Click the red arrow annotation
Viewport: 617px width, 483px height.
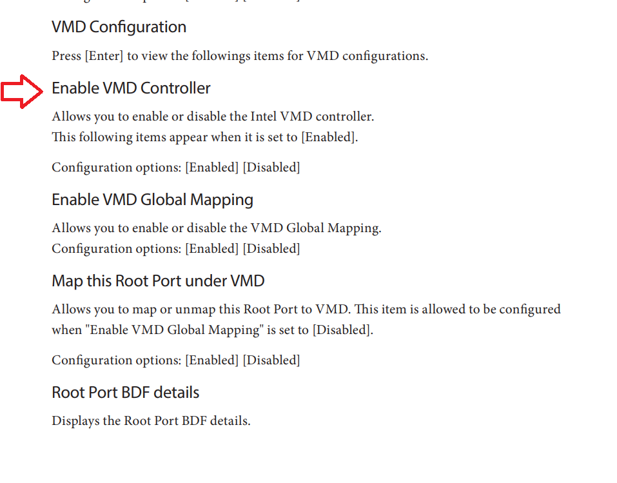click(22, 91)
